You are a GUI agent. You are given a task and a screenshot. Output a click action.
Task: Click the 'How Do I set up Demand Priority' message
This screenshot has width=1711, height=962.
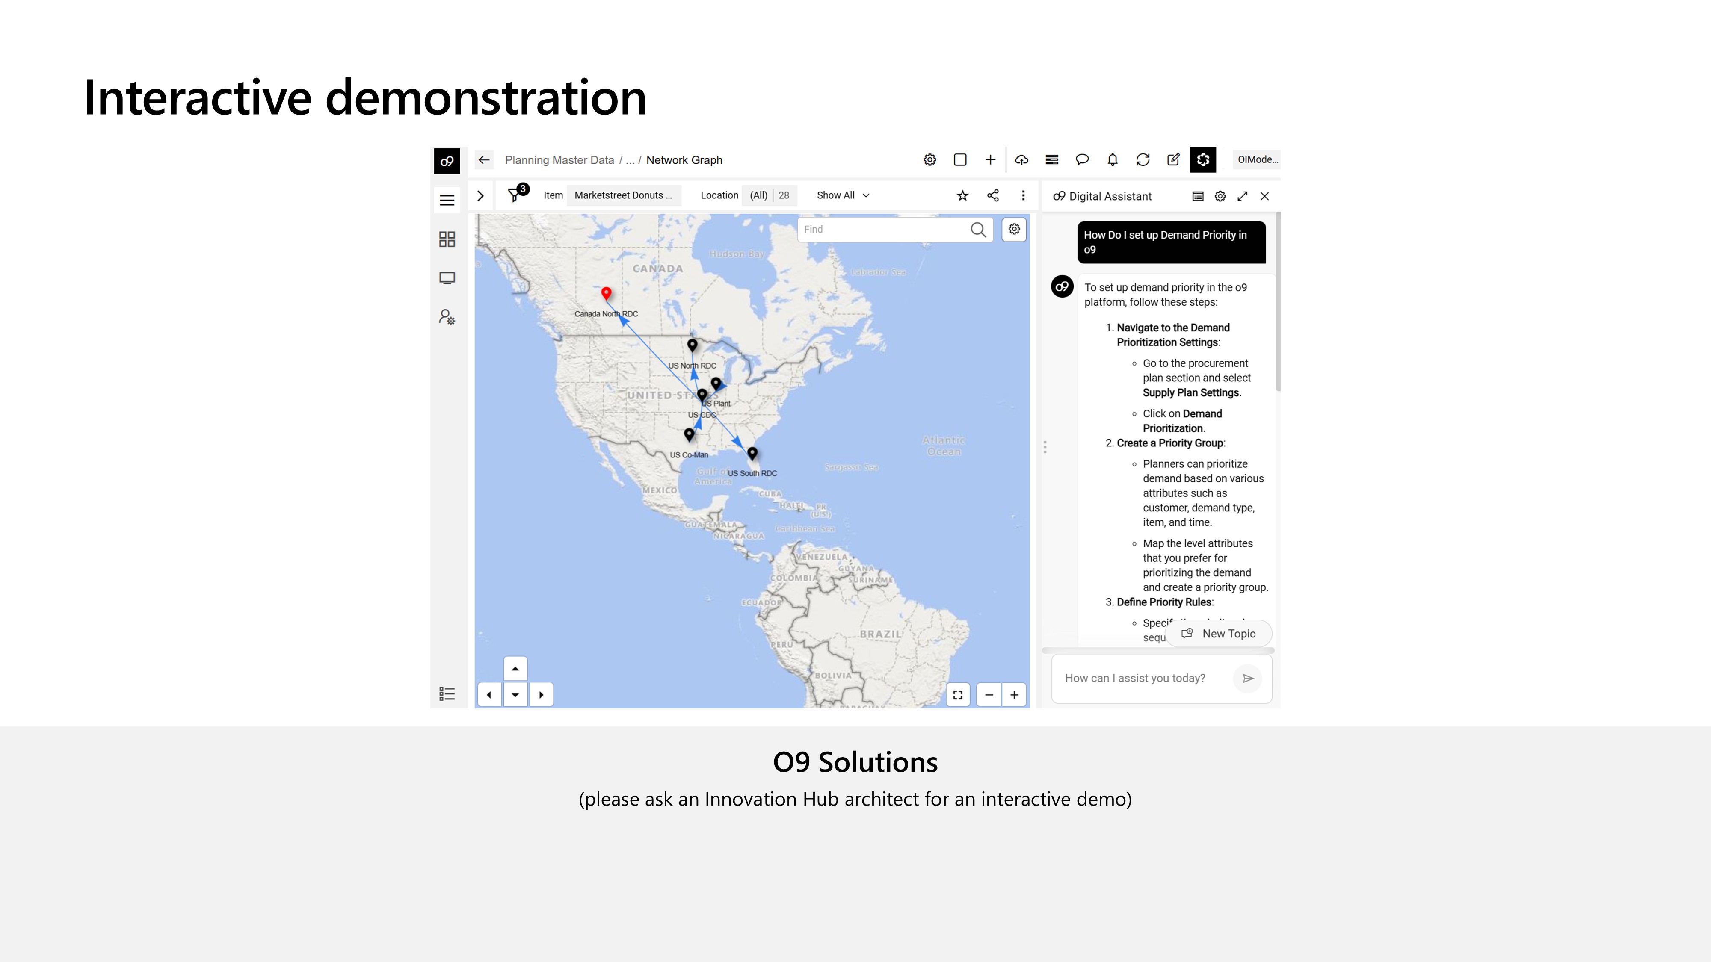point(1172,242)
